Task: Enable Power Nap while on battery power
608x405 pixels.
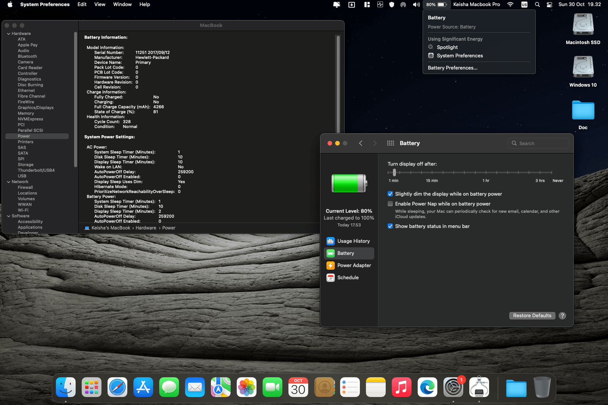Action: [390, 204]
